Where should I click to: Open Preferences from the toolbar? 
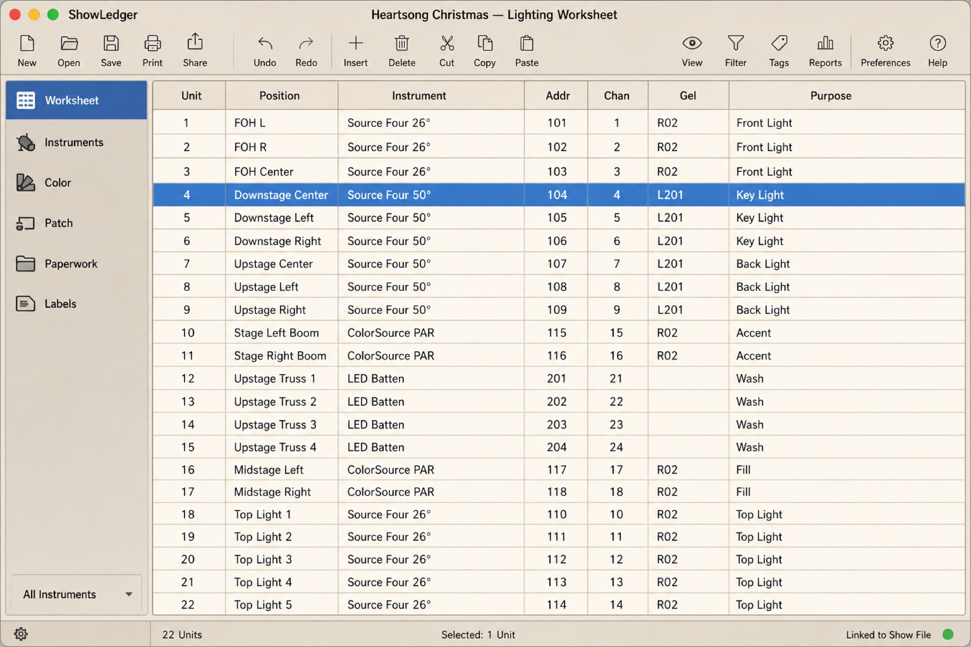(x=885, y=51)
